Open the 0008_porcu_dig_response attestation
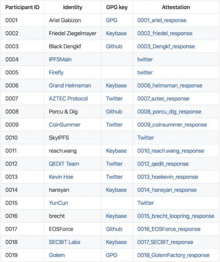Screen dimensions: 220x262 point(169,112)
